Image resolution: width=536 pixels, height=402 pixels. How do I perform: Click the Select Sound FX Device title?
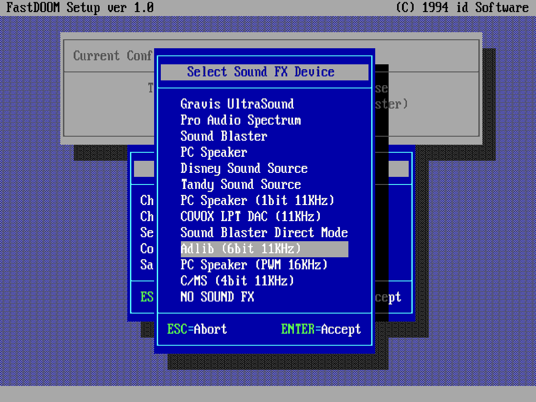[261, 72]
